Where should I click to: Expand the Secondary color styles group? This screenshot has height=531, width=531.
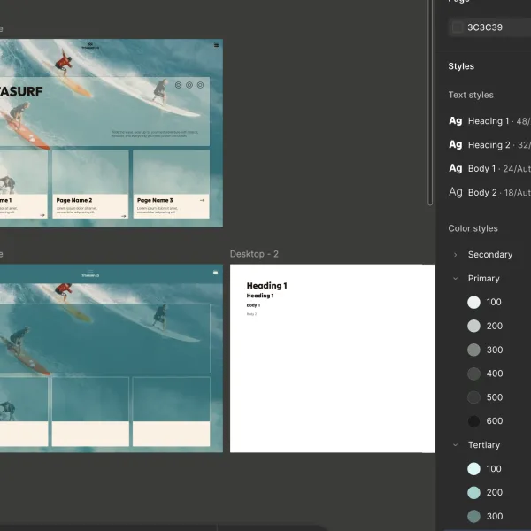(456, 255)
